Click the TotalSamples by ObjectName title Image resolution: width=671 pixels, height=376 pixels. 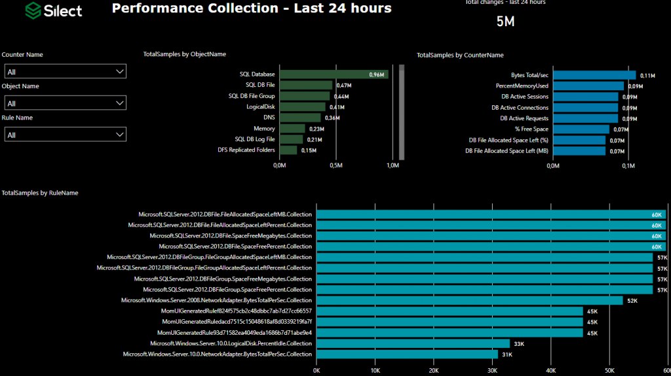(184, 54)
